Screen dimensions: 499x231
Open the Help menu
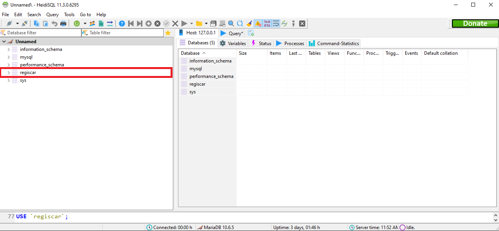[x=101, y=15]
